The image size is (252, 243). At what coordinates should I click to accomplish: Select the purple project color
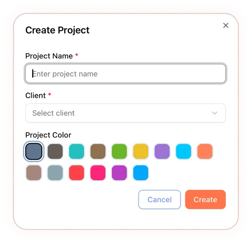coord(162,151)
